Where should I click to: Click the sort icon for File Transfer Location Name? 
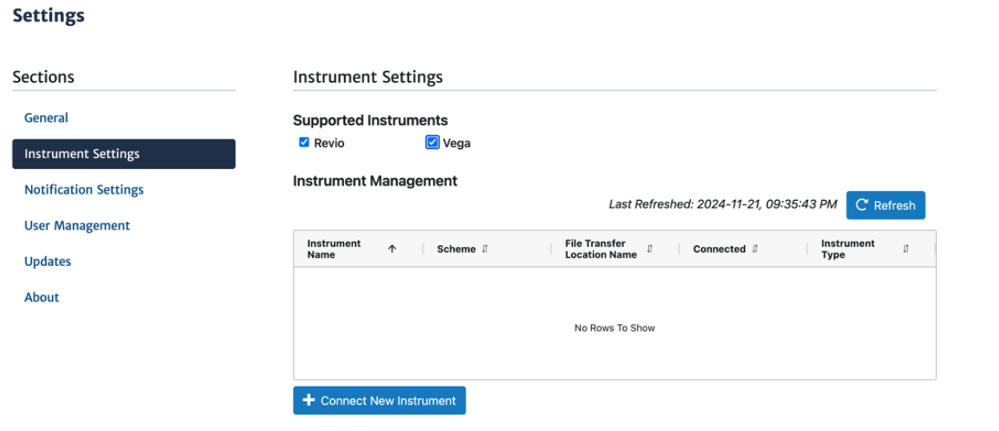tap(650, 249)
